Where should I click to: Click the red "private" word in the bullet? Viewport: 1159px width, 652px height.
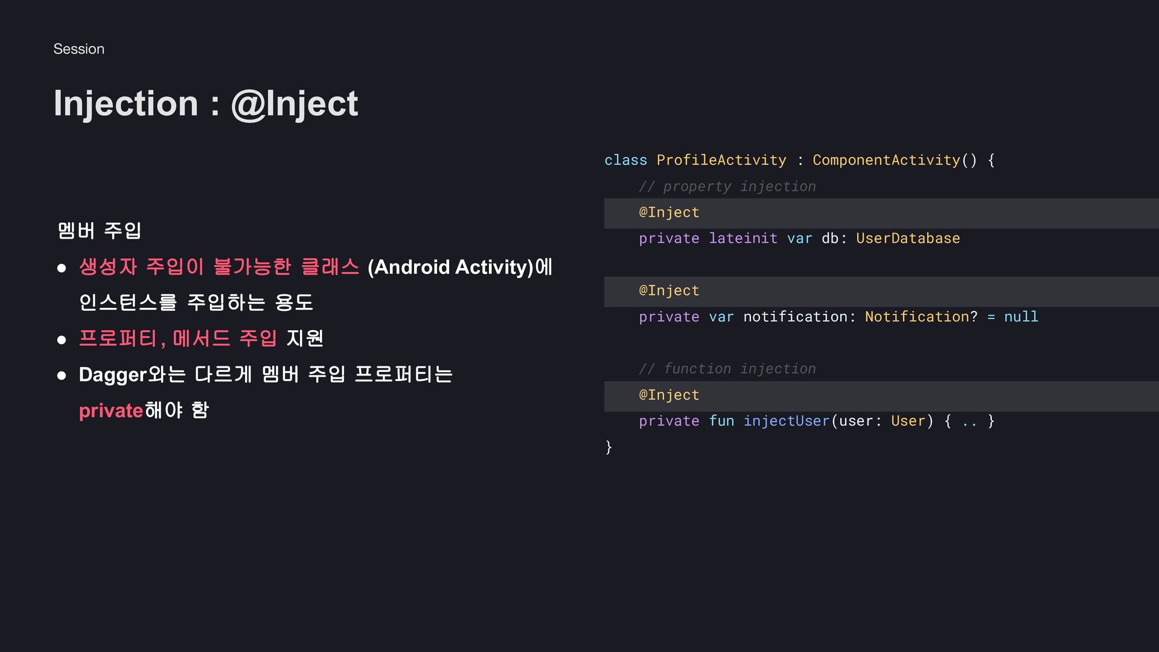111,411
